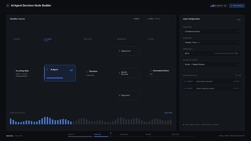The height and width of the screenshot is (141, 251).
Task: Click the signal bars icon beside Auto-Route
Action: (212, 6)
